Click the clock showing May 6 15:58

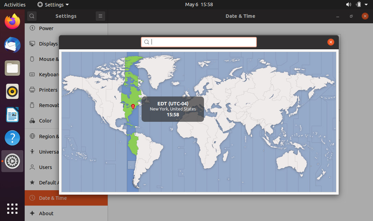pos(199,5)
